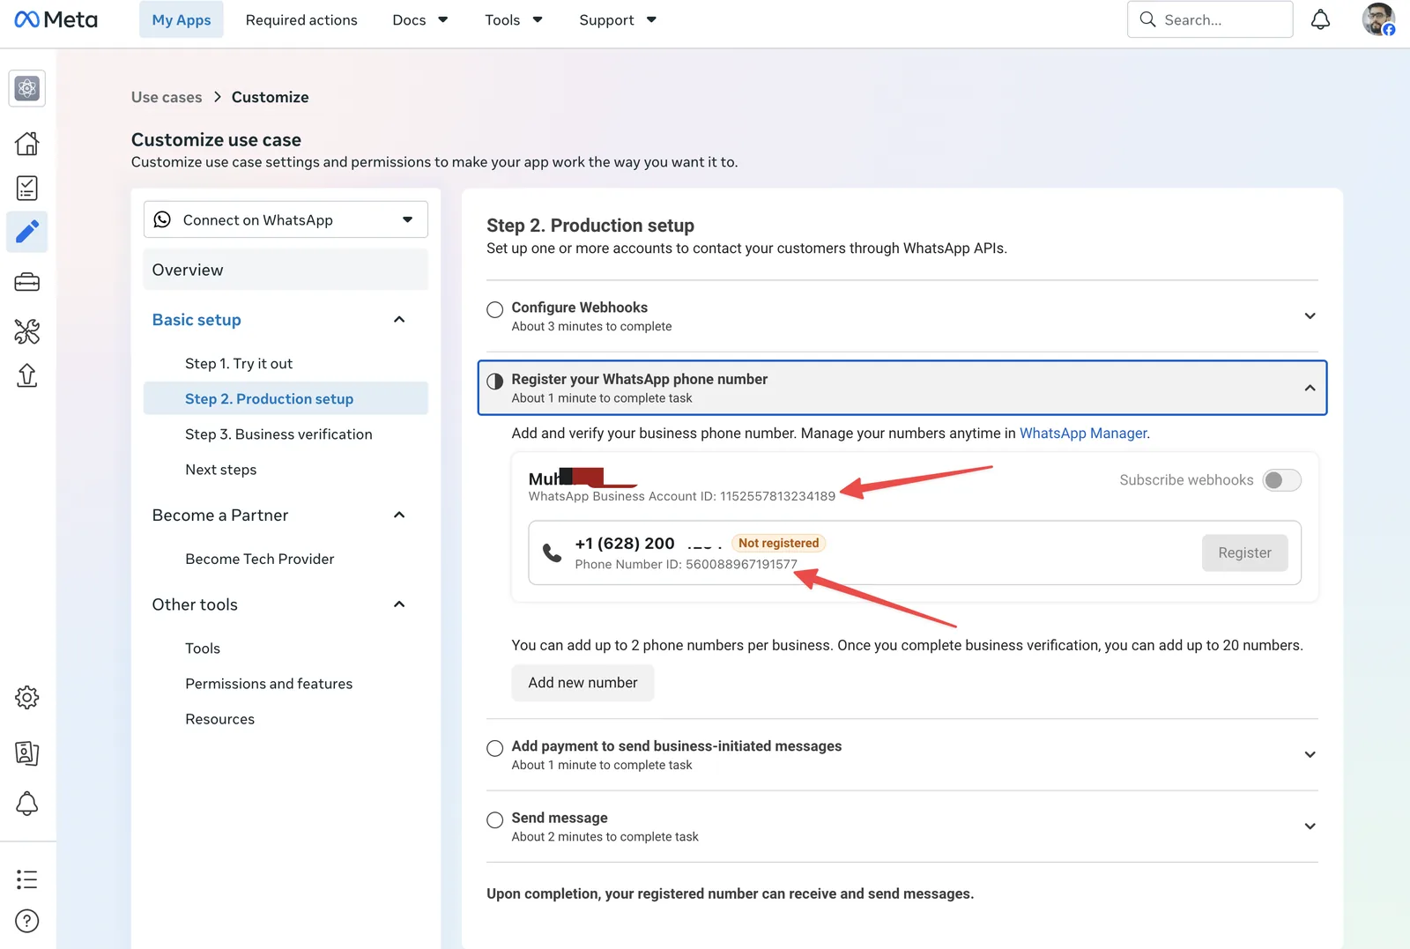This screenshot has width=1410, height=949.
Task: Click the Customize use case heading
Action: (x=216, y=139)
